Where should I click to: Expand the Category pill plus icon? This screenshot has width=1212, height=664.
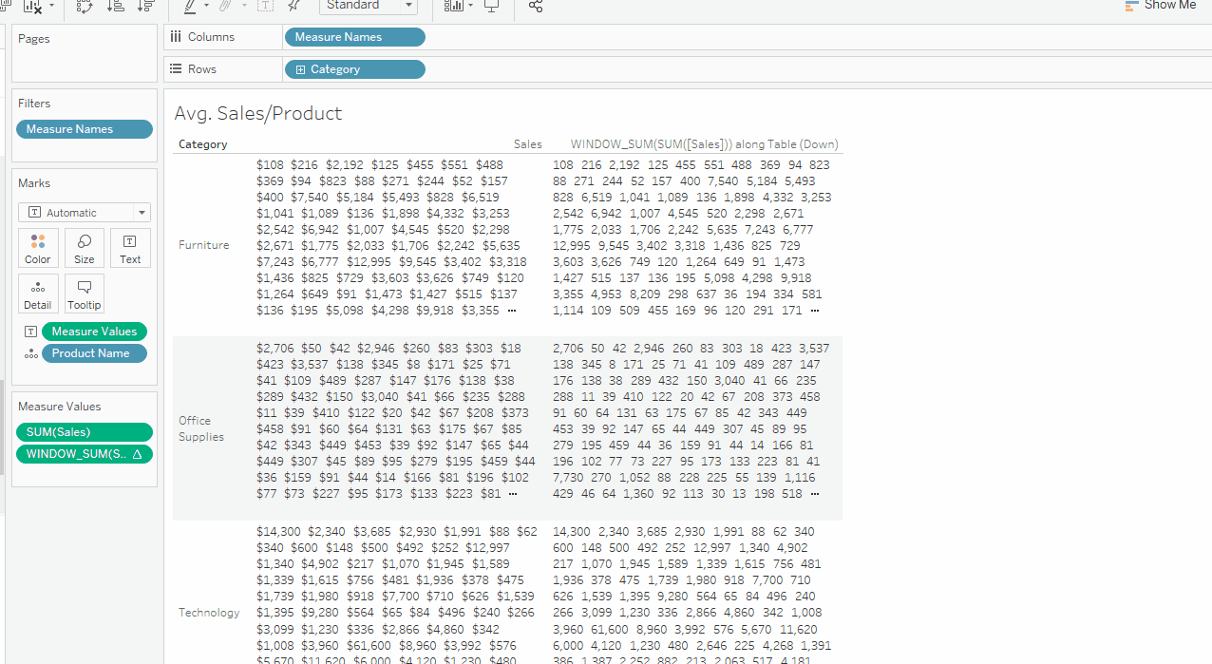(x=300, y=69)
